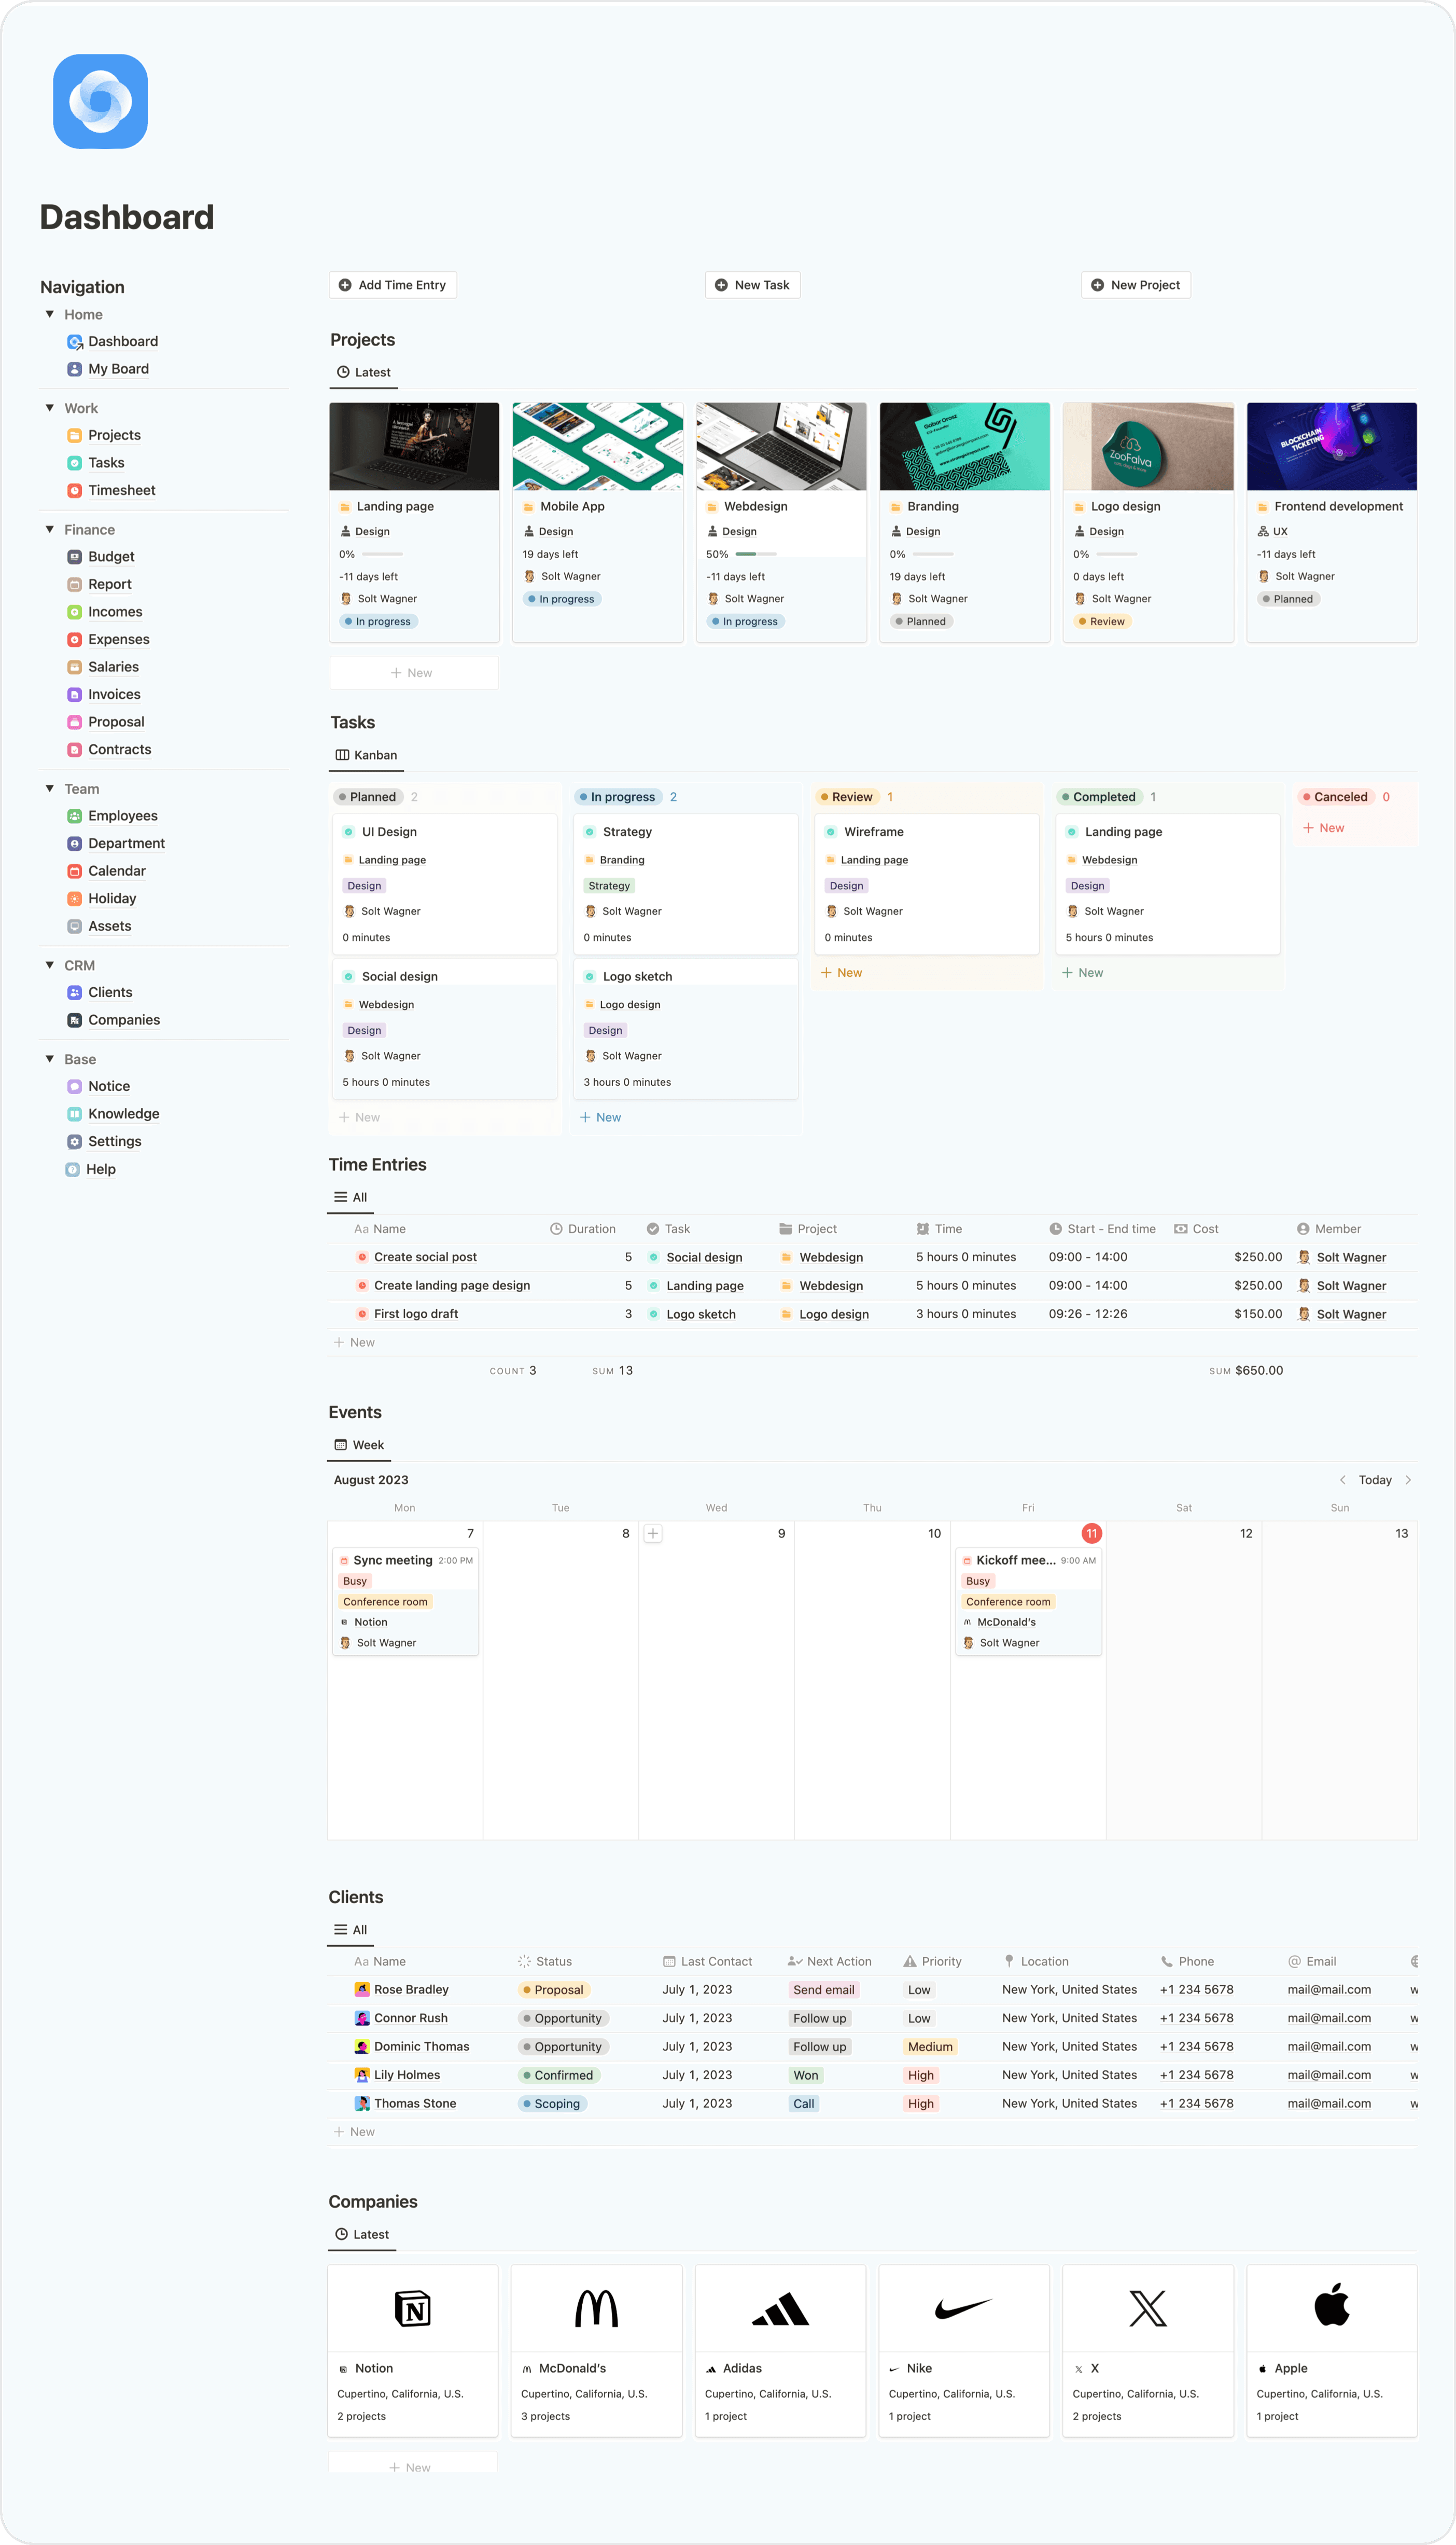
Task: Click the Notion logo in Companies gallery
Action: 412,2308
